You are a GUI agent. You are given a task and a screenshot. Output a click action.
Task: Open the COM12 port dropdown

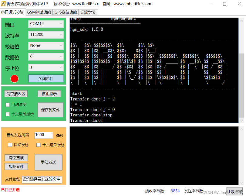pyautogui.click(x=46, y=24)
